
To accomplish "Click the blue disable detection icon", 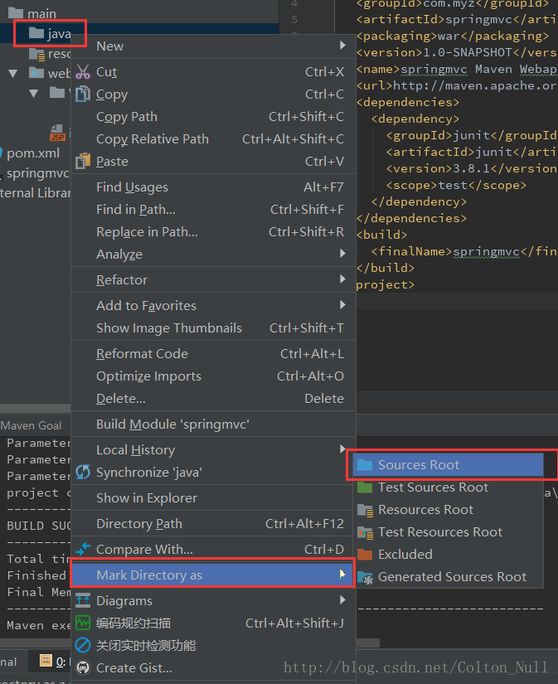I will (x=82, y=645).
